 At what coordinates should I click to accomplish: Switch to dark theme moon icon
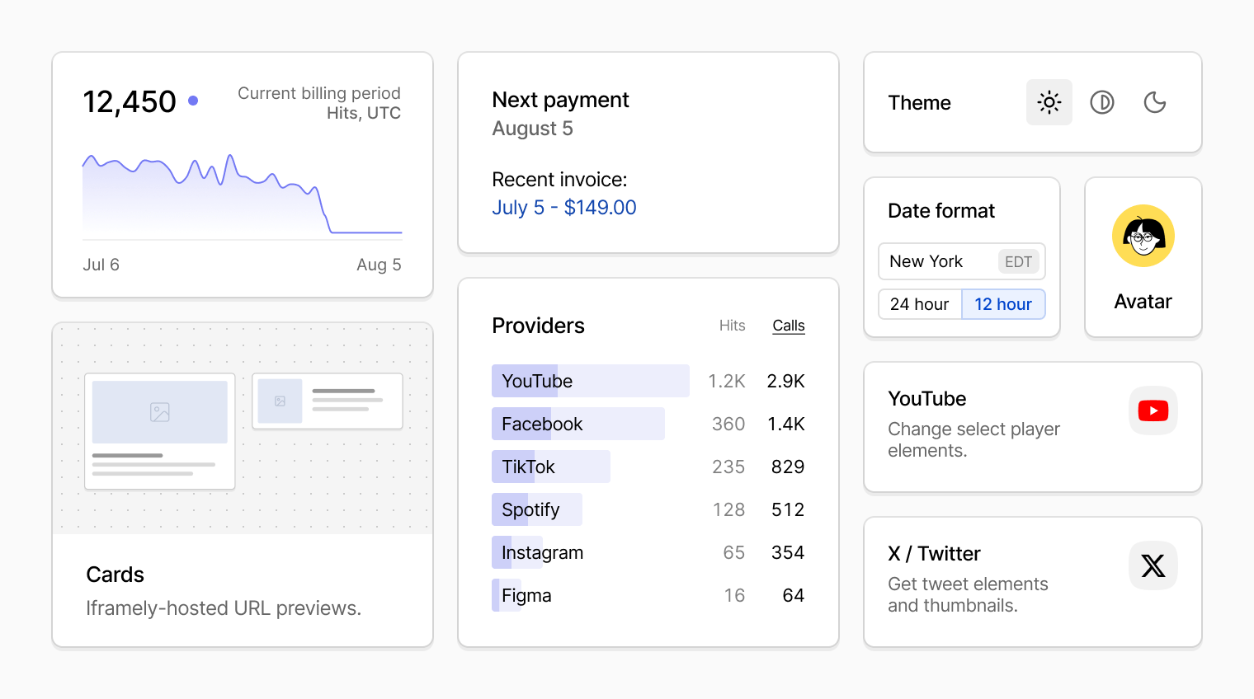click(1155, 102)
